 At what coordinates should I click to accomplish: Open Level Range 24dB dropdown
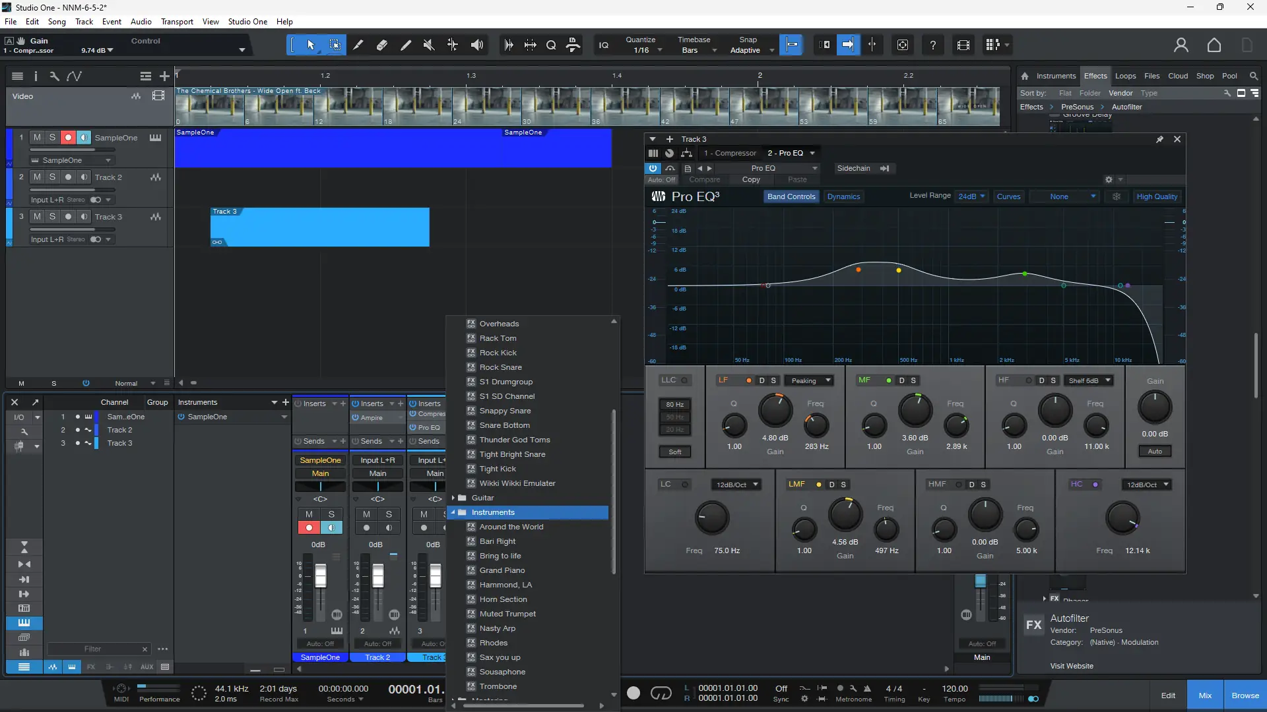coord(971,196)
